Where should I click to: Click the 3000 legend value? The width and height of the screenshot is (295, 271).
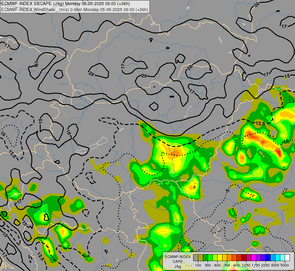(275, 265)
